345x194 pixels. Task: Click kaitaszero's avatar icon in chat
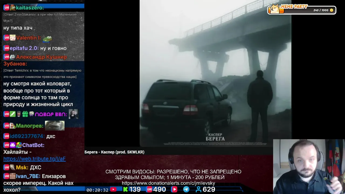coord(12,8)
